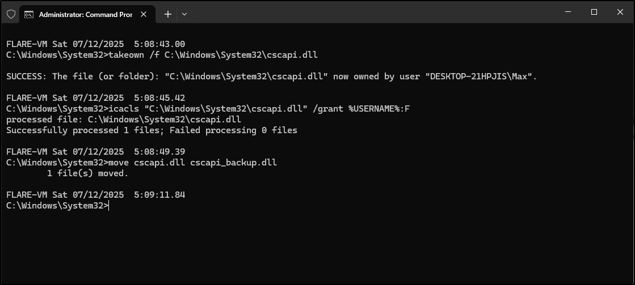Click the 'processed file' output line
The width and height of the screenshot is (635, 285).
[124, 119]
